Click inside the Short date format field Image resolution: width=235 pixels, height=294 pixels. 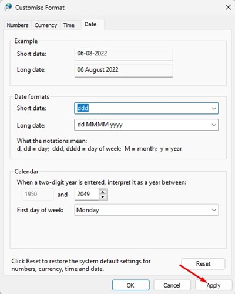pos(142,108)
